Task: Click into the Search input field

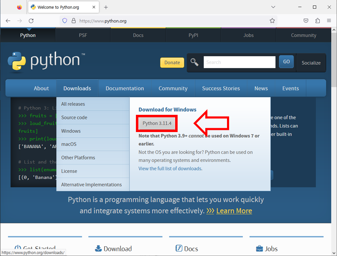Action: 239,62
